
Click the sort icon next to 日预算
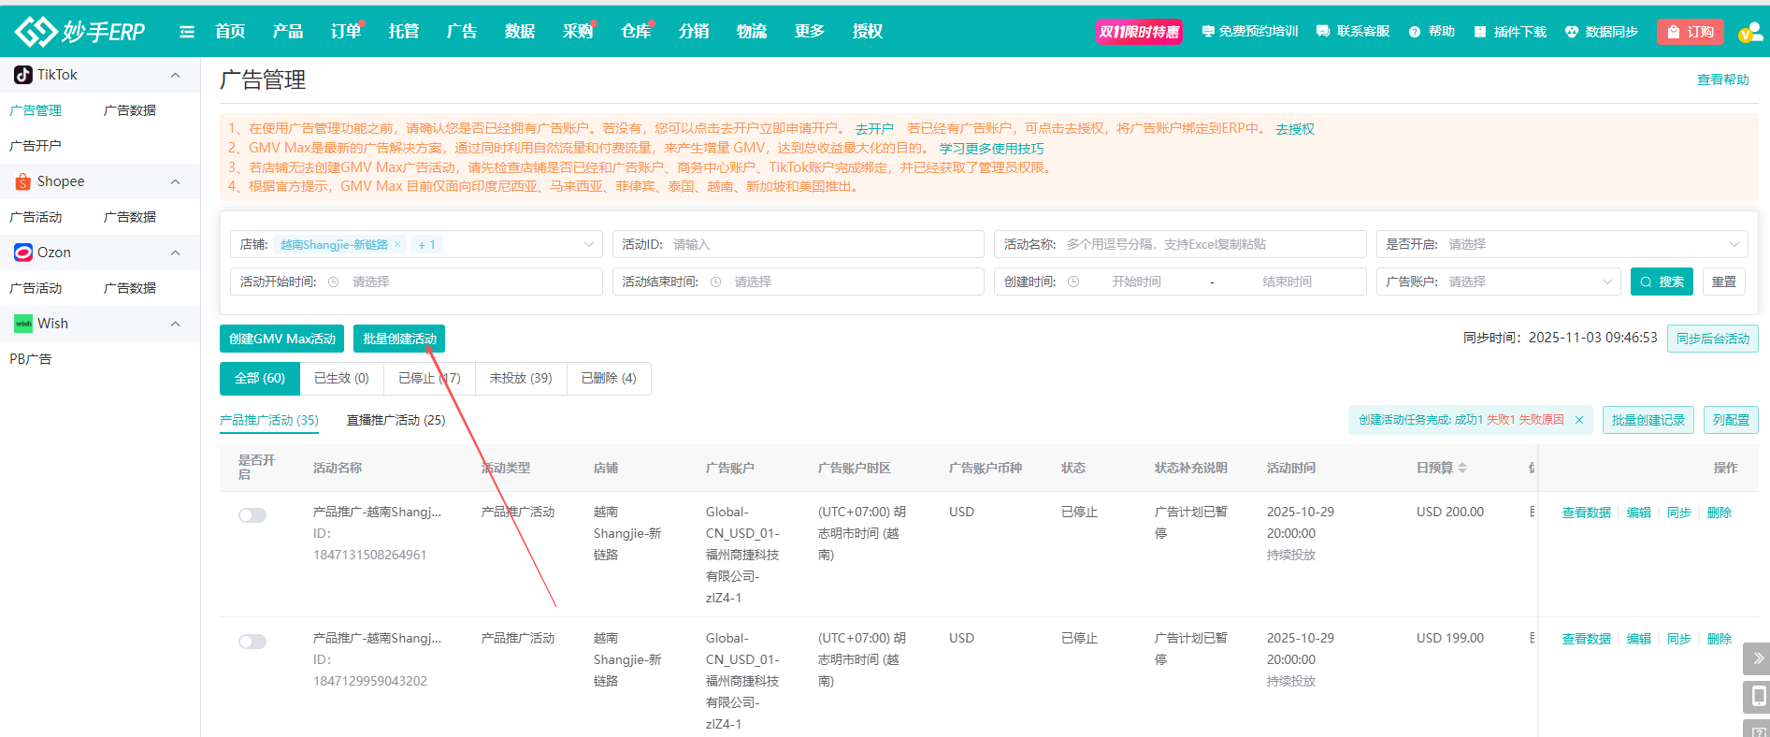(1462, 468)
